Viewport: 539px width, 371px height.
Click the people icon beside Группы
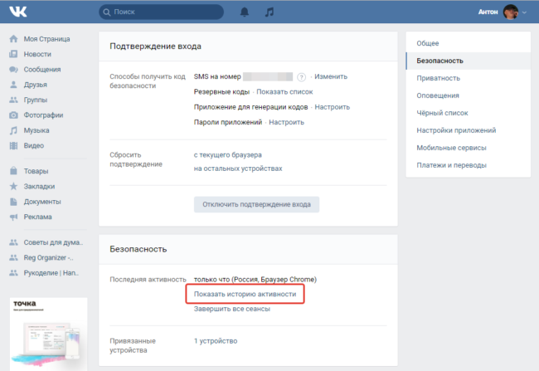pyautogui.click(x=13, y=100)
